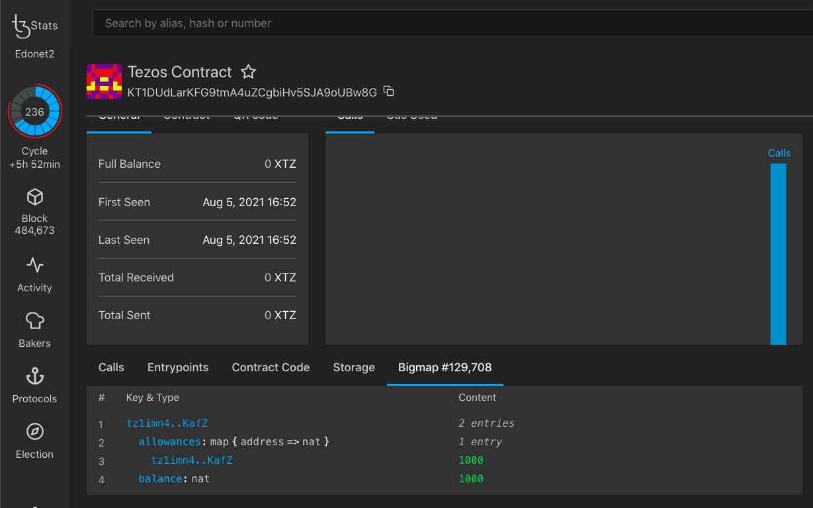Click the cycle 236 progress ring
This screenshot has height=508, width=813.
tap(34, 112)
